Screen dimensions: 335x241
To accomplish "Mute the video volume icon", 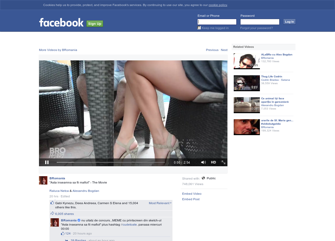I will tap(203, 162).
